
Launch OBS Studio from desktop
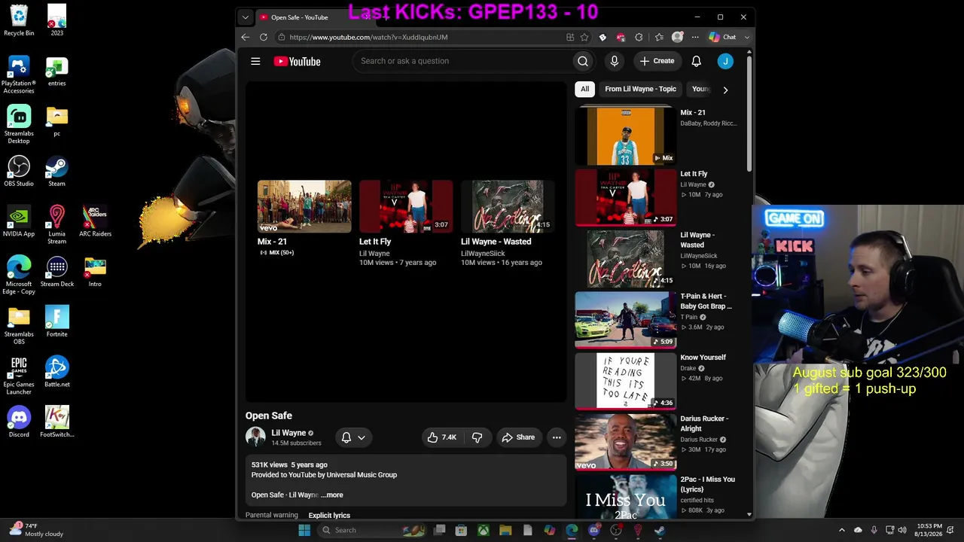point(19,171)
